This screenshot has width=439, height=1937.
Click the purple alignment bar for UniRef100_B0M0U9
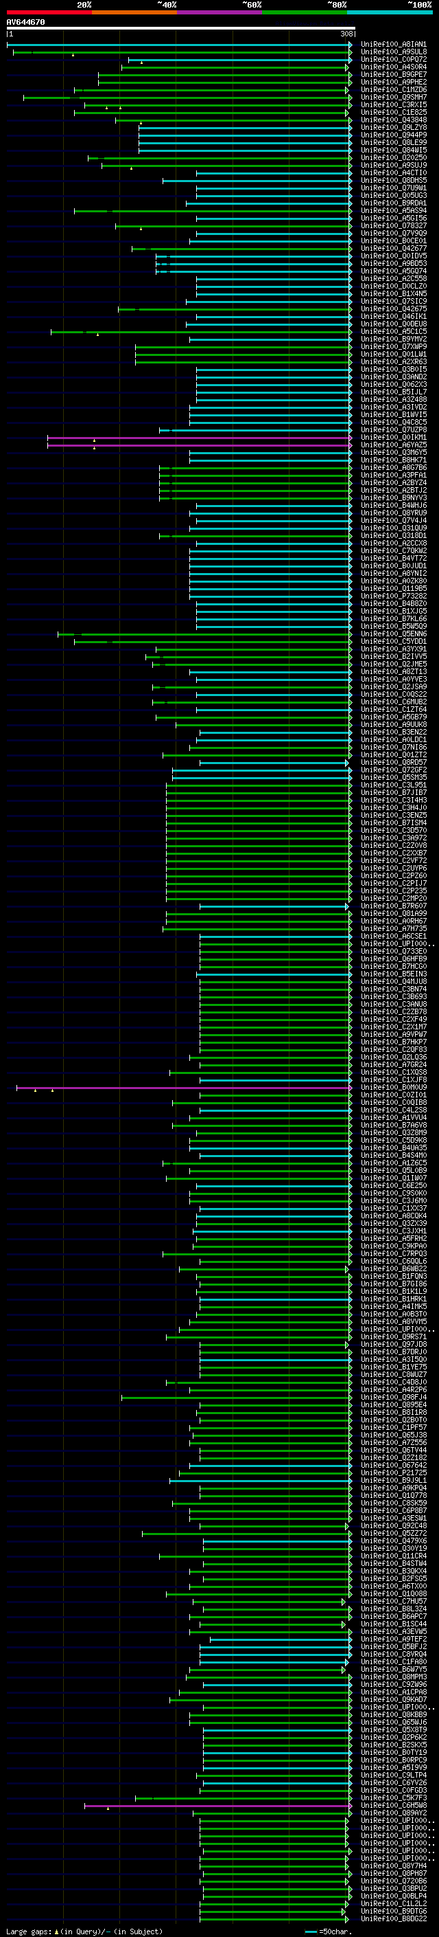click(184, 1087)
